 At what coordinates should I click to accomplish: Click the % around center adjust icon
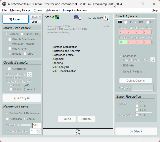pyautogui.click(x=38, y=131)
